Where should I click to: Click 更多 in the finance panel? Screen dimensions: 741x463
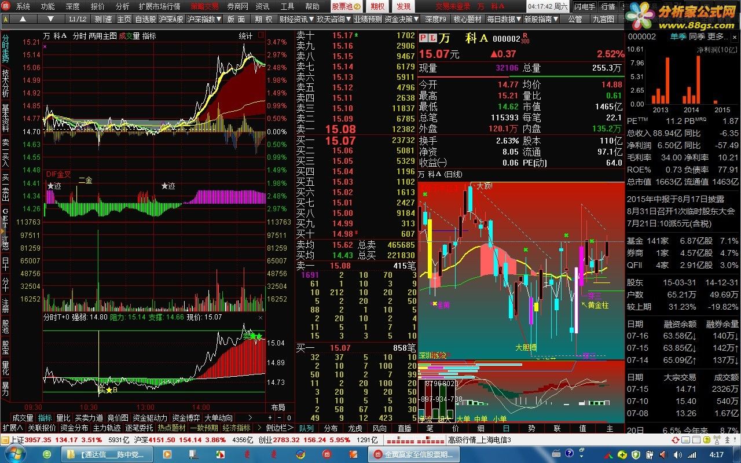pos(716,36)
